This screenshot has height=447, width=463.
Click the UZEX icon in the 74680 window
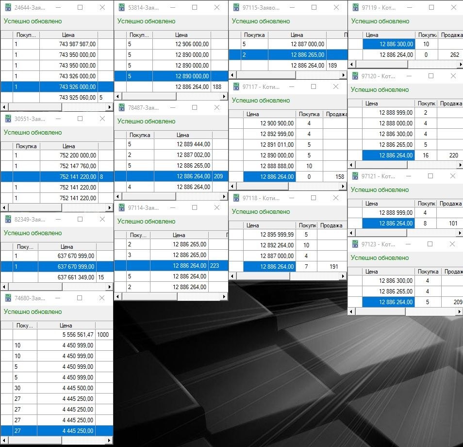point(8,298)
